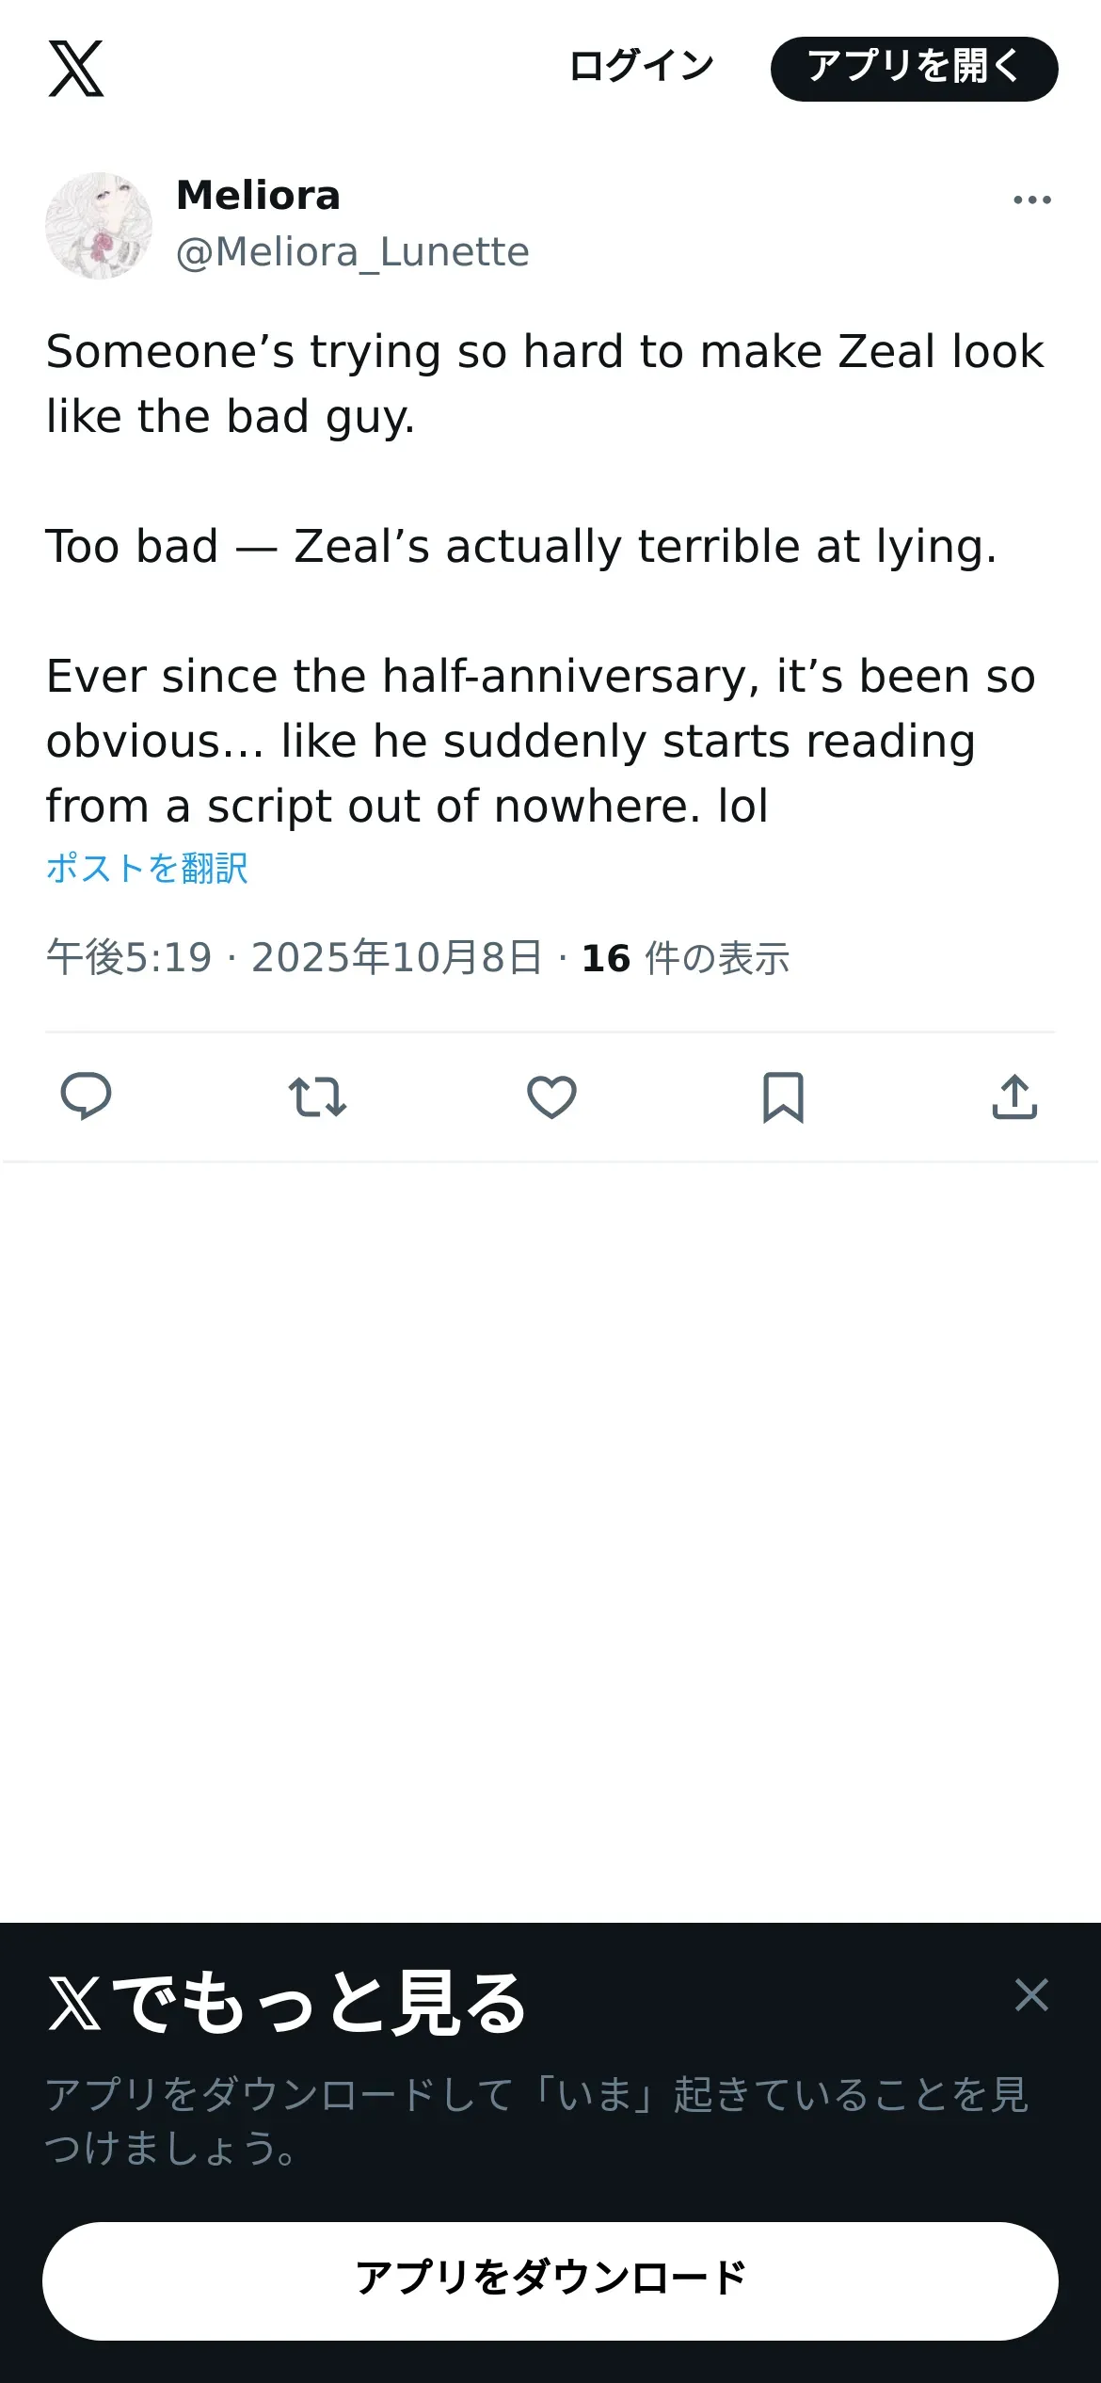Like the post with heart icon
1101x2383 pixels.
point(551,1096)
